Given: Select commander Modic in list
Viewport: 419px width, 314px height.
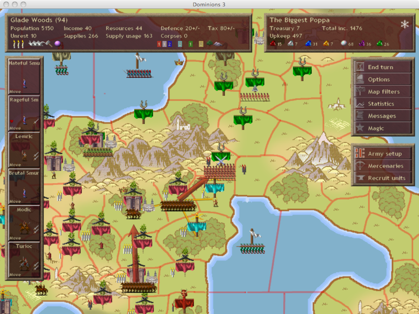Looking at the screenshot, I should click(24, 223).
